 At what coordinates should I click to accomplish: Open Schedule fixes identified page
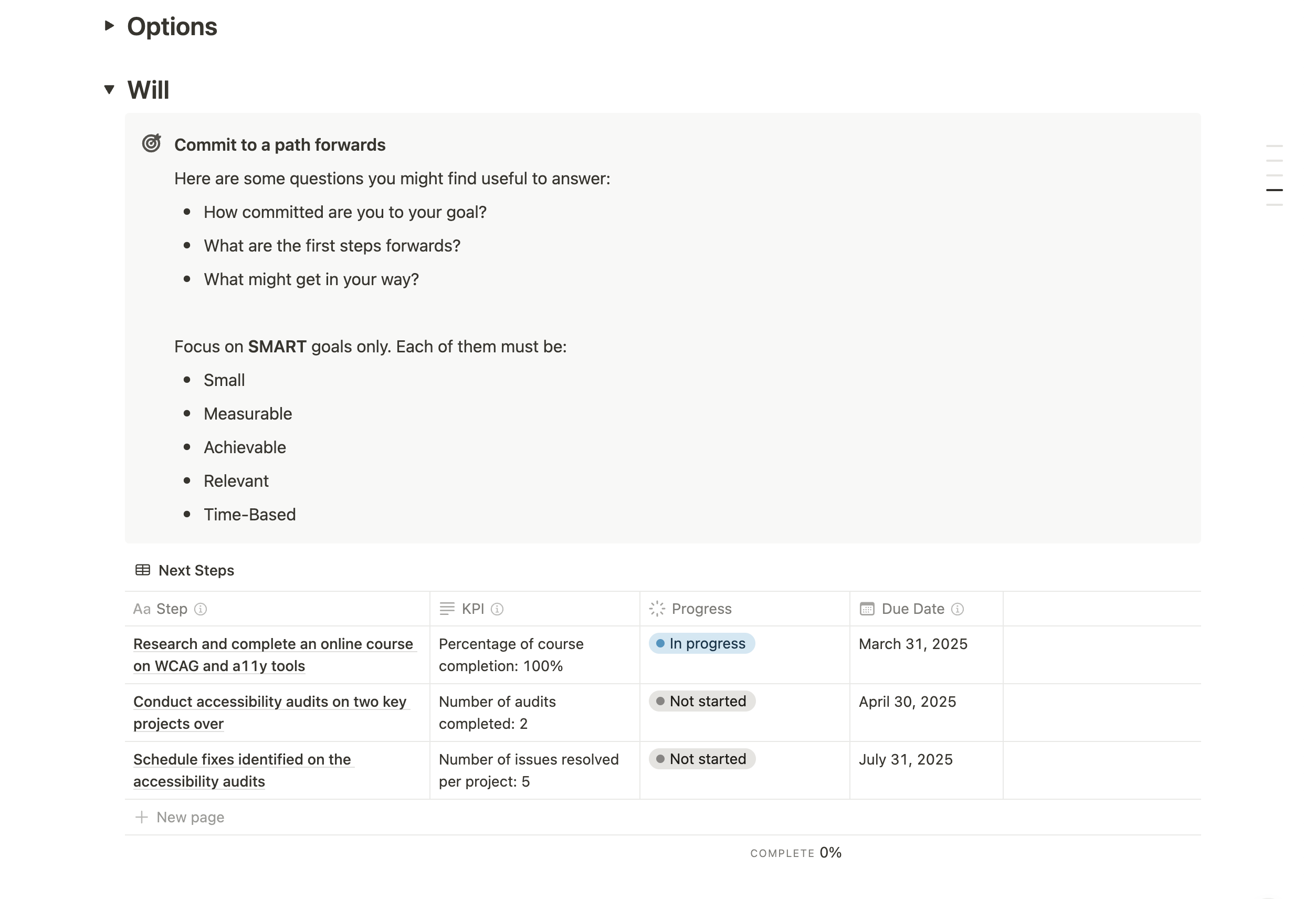click(242, 759)
